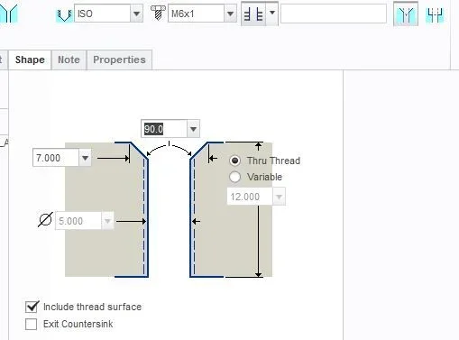Open the depth option arrow dropdown

[272, 13]
